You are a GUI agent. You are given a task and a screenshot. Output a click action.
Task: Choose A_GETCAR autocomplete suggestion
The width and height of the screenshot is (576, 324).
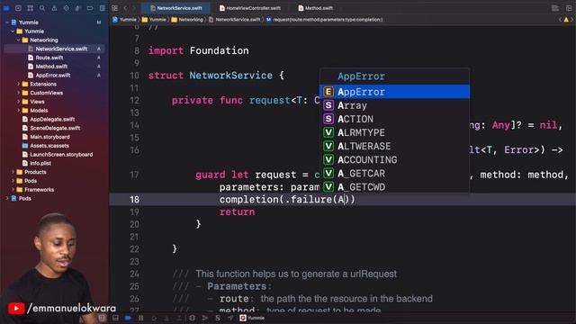pos(394,174)
